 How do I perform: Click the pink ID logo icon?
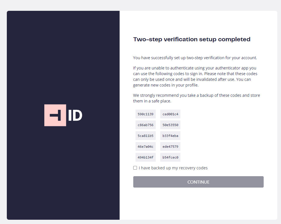pos(55,115)
